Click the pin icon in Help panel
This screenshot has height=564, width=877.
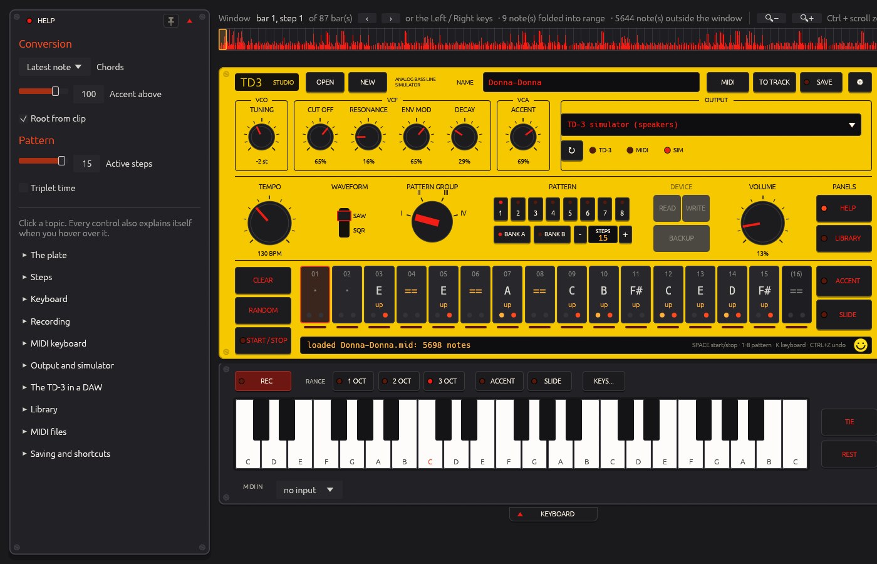[170, 21]
